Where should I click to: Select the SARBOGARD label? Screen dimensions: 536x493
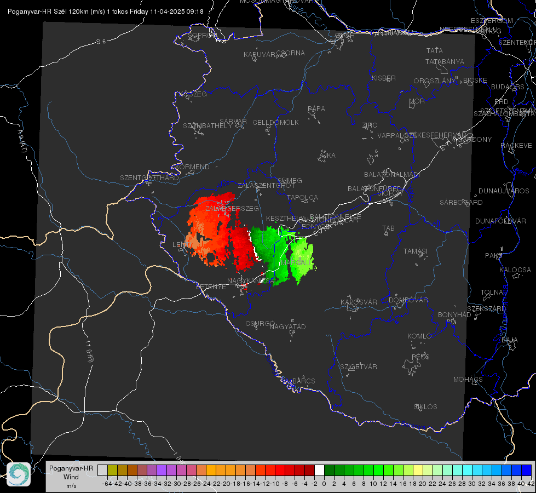click(461, 203)
